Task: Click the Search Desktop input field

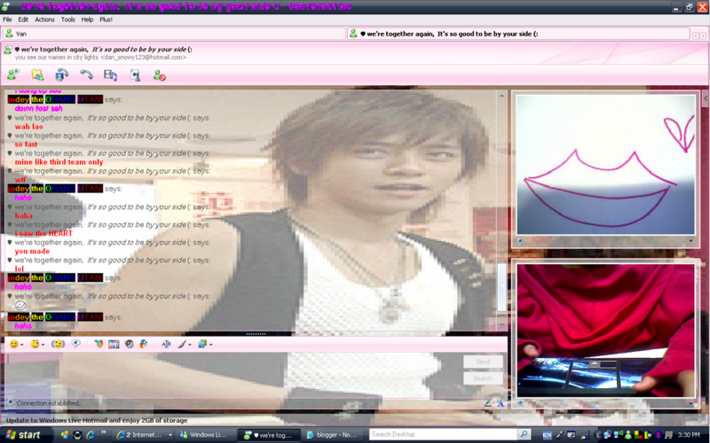Action: click(x=444, y=434)
